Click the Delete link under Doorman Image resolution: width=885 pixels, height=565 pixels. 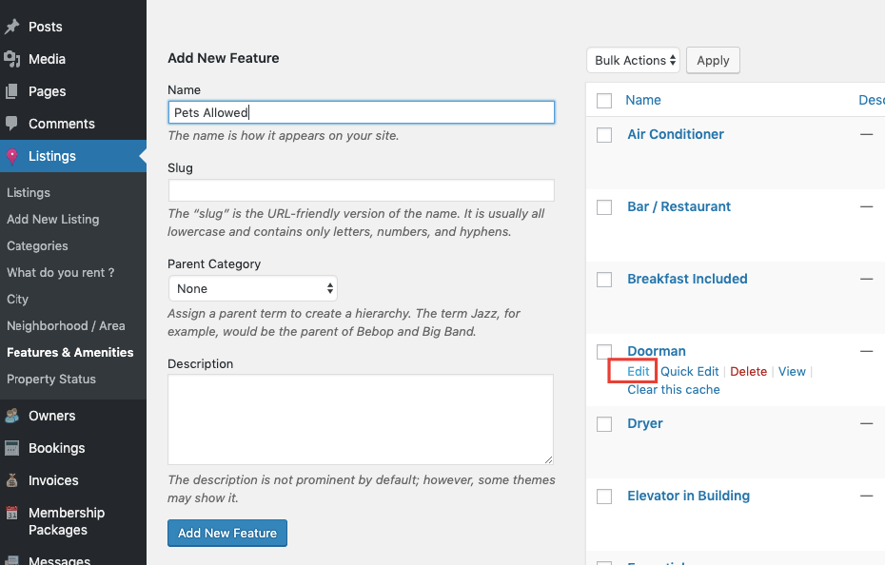[x=748, y=371]
